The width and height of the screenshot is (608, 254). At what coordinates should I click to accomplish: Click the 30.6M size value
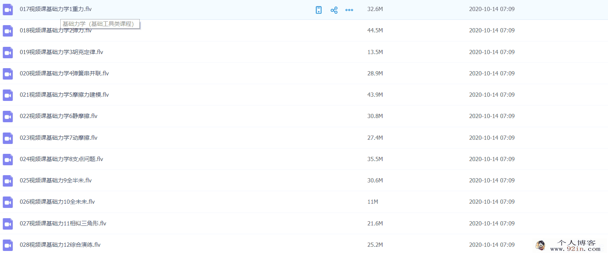375,181
